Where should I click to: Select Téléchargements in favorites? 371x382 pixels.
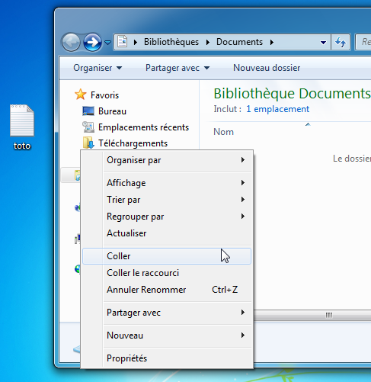(133, 143)
